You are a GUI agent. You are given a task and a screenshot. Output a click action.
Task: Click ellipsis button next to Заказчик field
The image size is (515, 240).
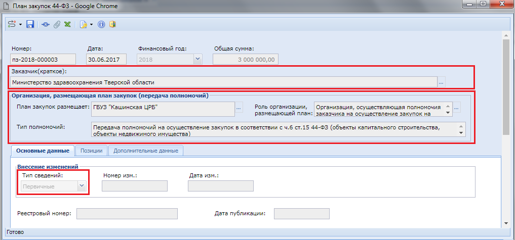click(441, 82)
